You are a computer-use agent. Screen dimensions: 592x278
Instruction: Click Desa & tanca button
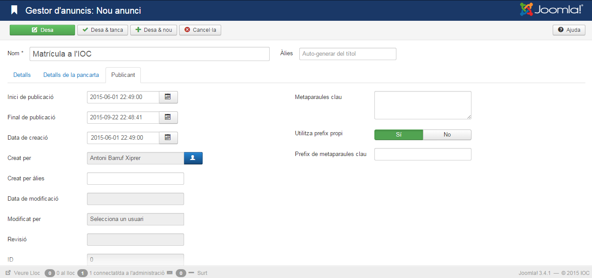103,30
